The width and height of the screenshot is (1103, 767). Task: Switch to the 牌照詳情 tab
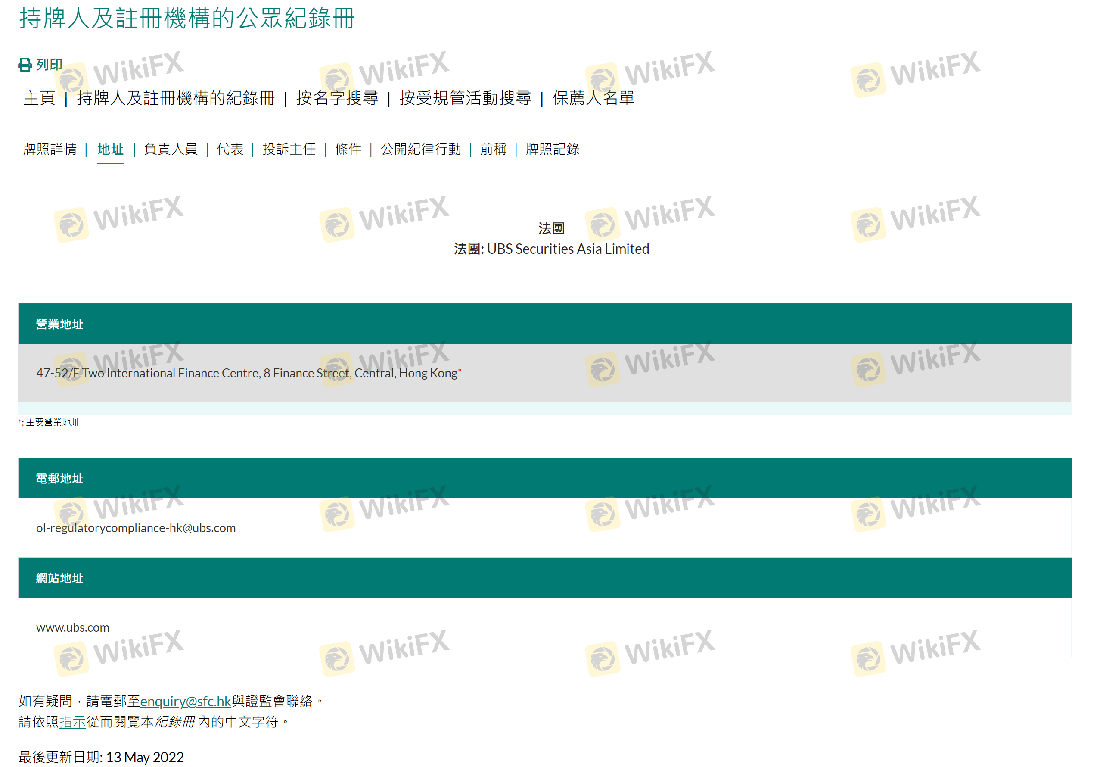tap(50, 149)
